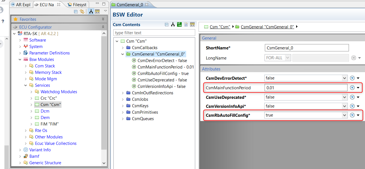
Task: Click the ShortName input field
Action: tap(307, 48)
